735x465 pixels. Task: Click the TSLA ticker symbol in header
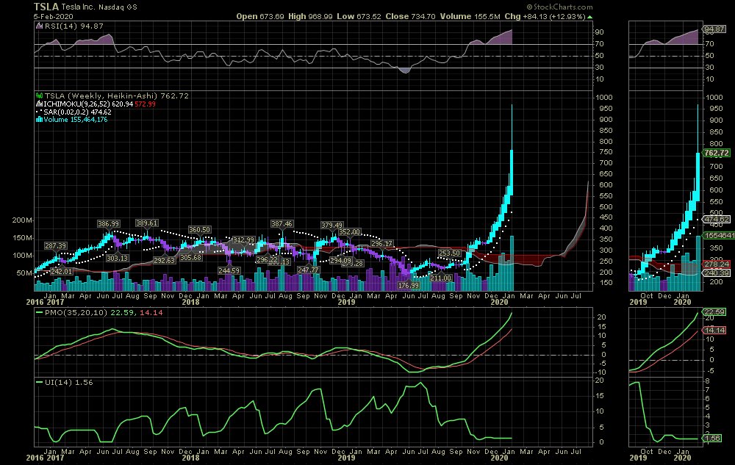coord(46,7)
